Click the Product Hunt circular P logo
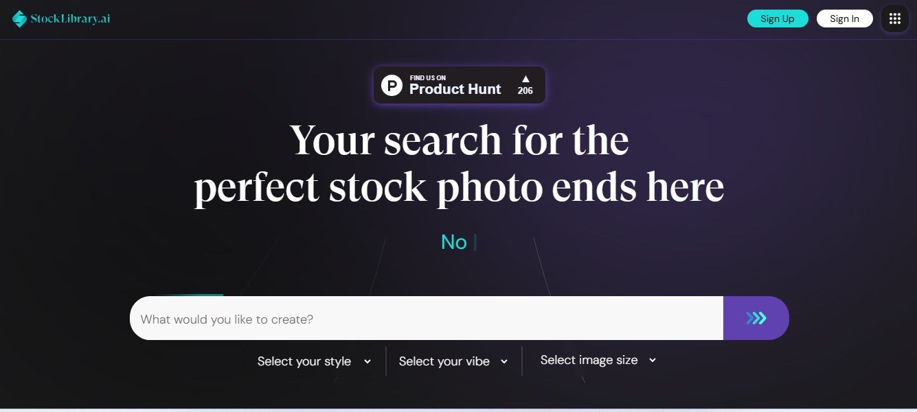The image size is (917, 412). coord(392,86)
